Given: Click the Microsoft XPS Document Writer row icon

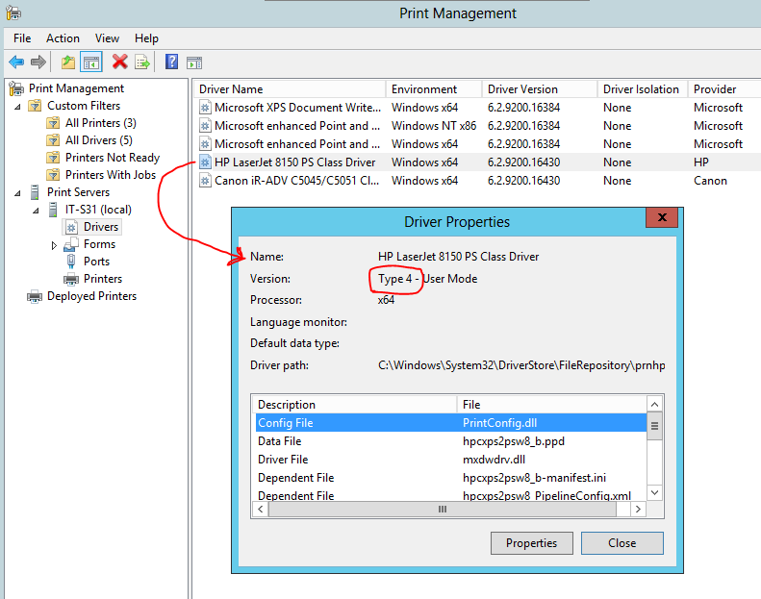Looking at the screenshot, I should (205, 108).
